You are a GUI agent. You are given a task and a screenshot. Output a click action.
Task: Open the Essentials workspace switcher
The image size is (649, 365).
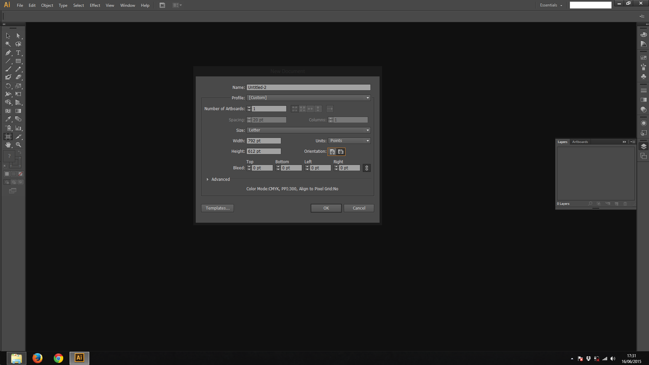551,5
